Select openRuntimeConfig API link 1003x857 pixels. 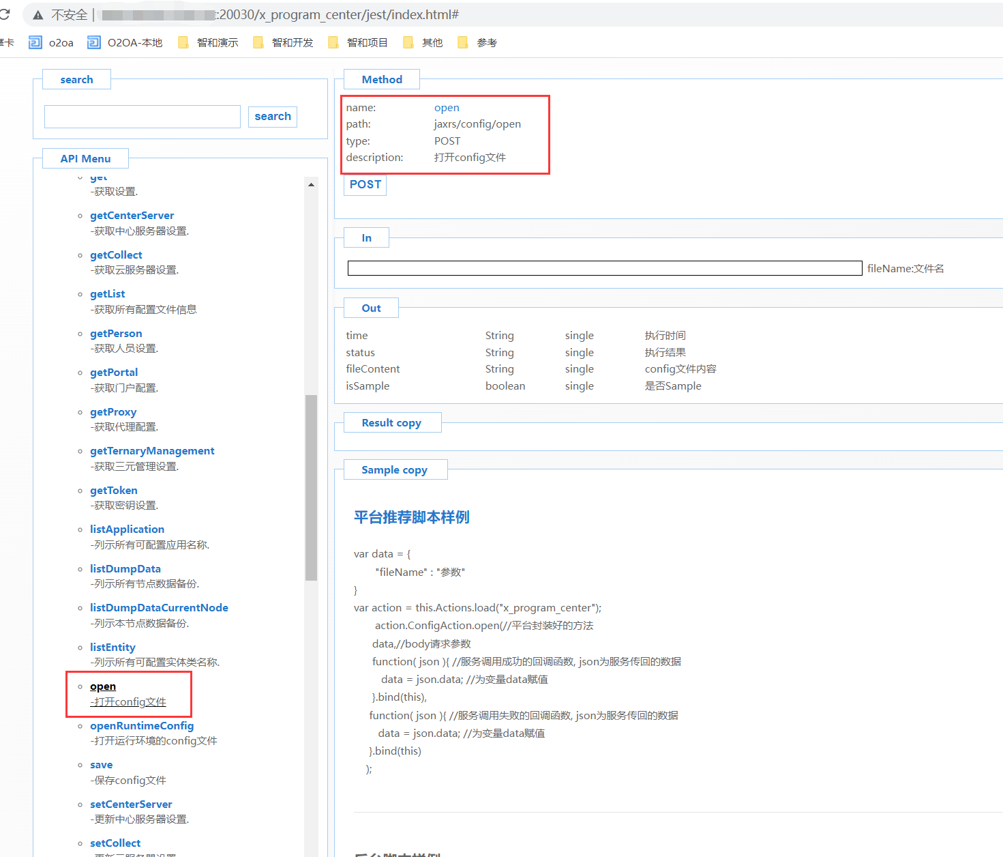pos(141,726)
